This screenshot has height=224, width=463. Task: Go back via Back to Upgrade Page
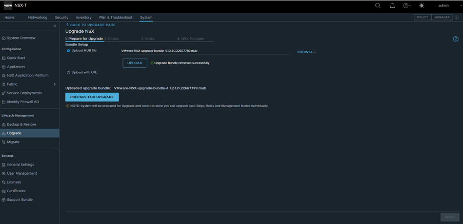[91, 25]
